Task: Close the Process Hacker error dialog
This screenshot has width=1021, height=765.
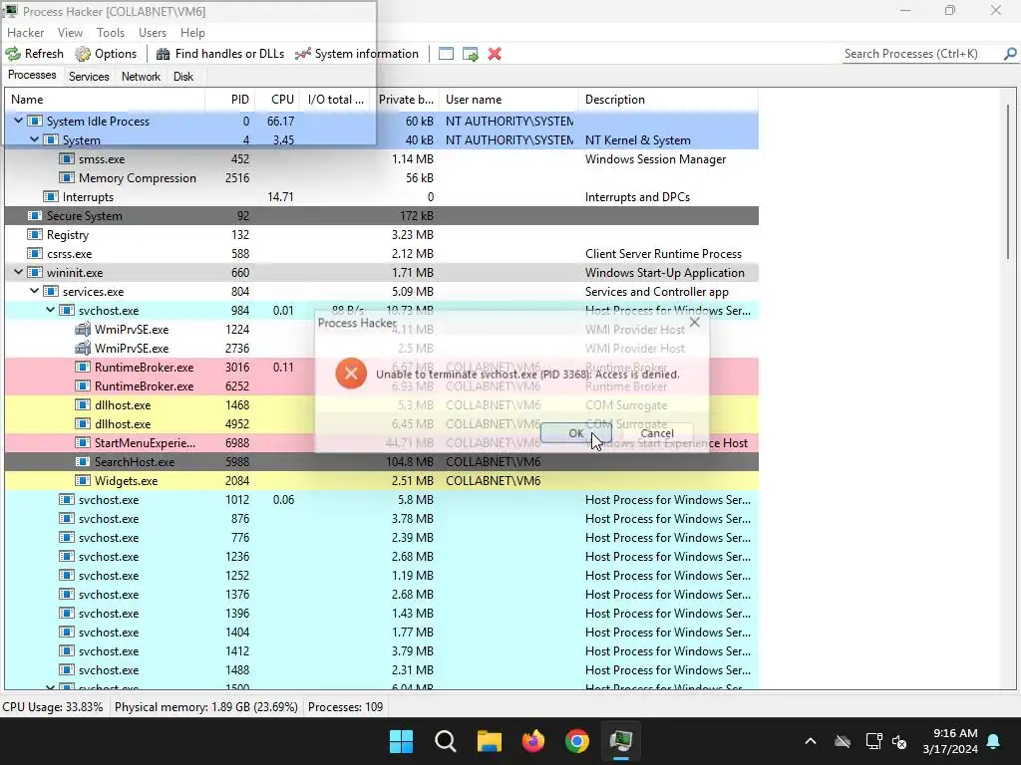Action: pos(695,322)
